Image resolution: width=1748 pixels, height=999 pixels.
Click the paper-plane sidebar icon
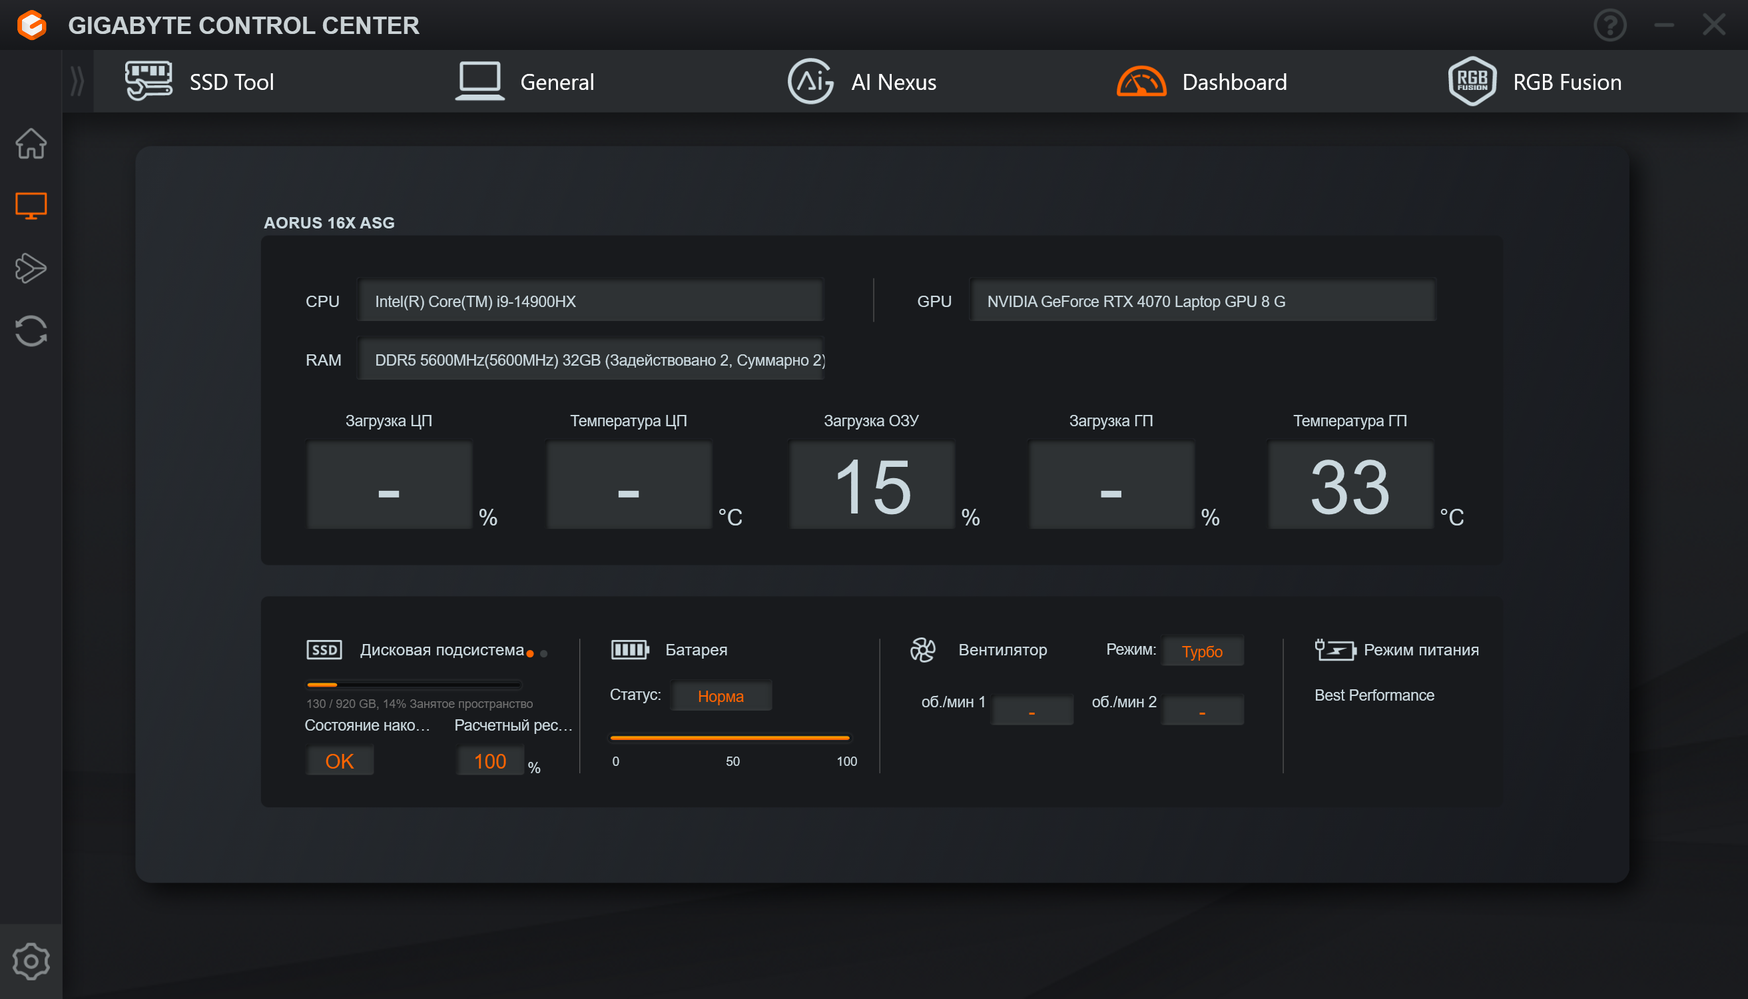tap(31, 268)
